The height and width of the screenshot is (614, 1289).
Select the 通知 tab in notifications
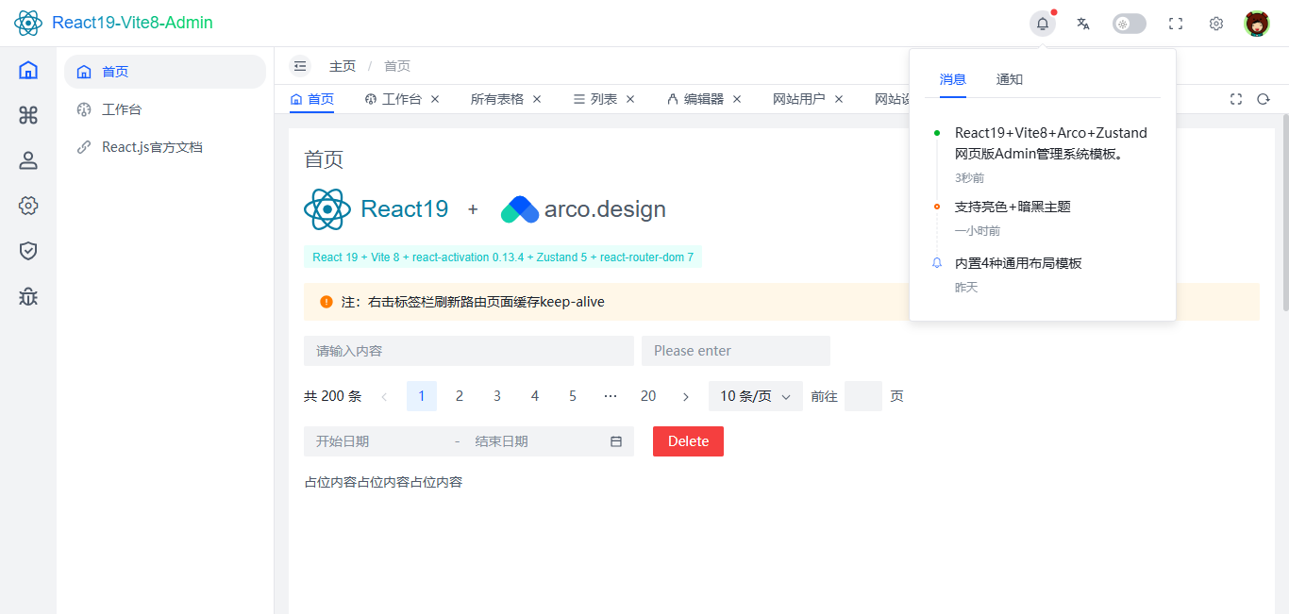click(x=1010, y=79)
